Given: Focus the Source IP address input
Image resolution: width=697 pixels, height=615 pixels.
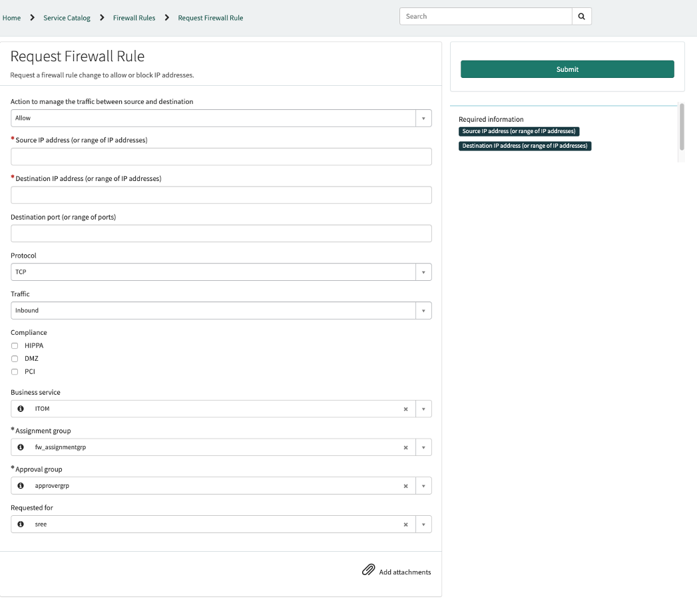Looking at the screenshot, I should (x=221, y=157).
